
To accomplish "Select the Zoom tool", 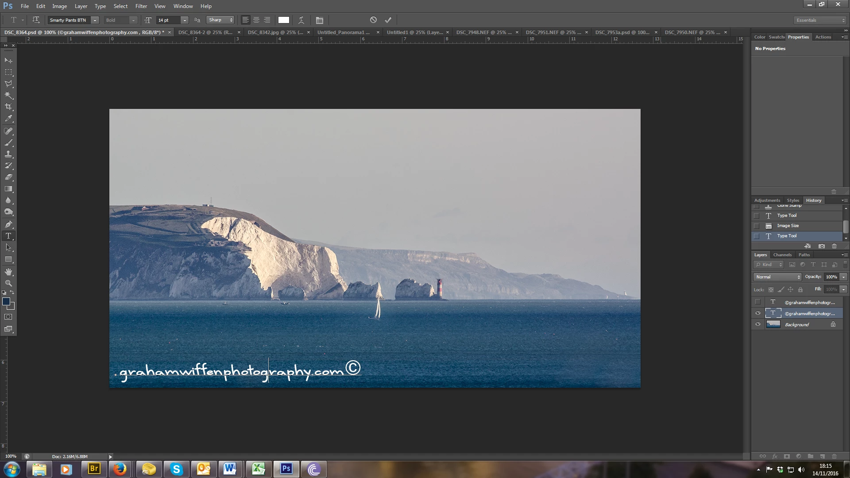I will pos(8,283).
